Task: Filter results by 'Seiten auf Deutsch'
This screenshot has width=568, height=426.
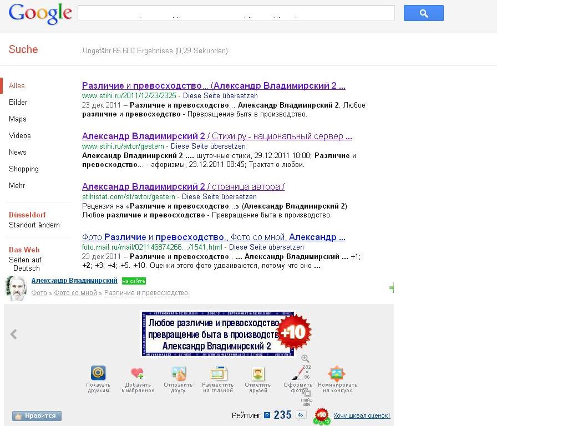Action: (26, 264)
